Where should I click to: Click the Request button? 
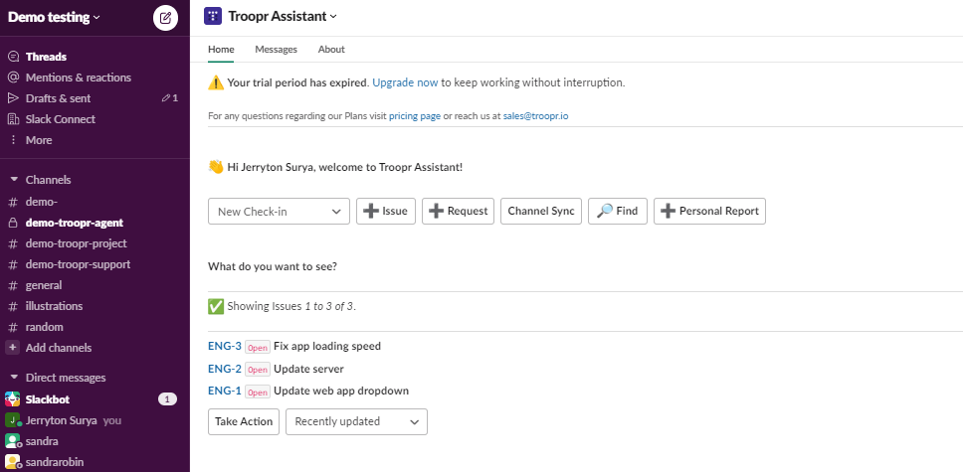pyautogui.click(x=458, y=211)
